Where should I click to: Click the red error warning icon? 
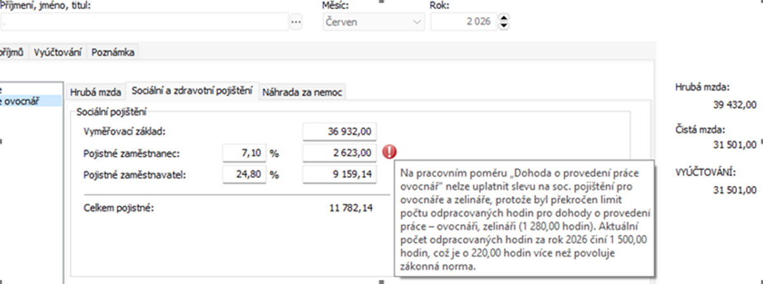coord(389,152)
